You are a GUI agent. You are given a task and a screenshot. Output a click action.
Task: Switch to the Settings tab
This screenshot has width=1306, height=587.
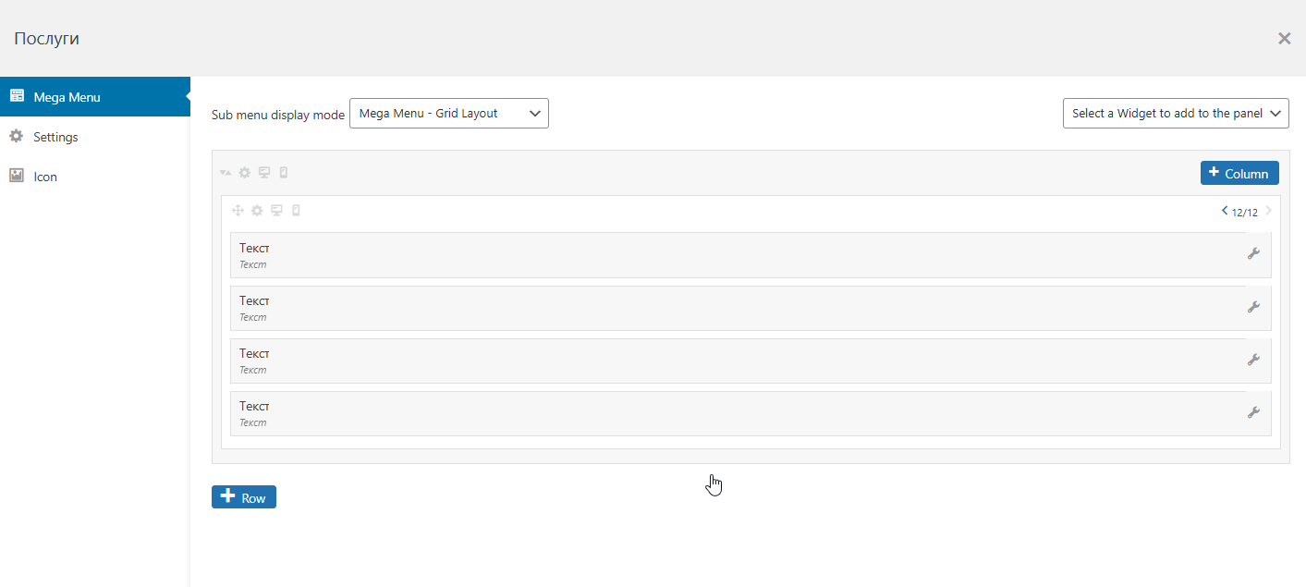(x=55, y=137)
